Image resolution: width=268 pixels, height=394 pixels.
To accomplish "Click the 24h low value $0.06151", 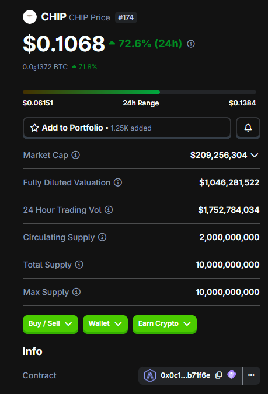I will [38, 103].
